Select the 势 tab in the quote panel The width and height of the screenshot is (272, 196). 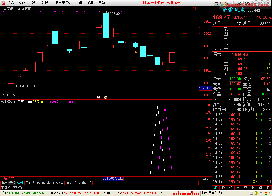click(x=245, y=188)
